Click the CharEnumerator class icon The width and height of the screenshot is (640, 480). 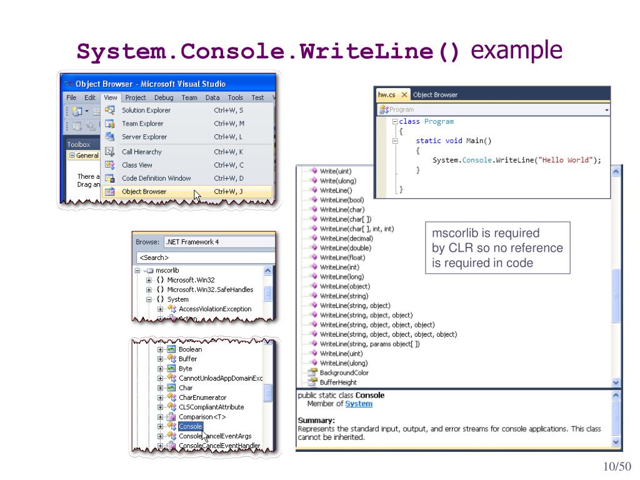pyautogui.click(x=172, y=397)
